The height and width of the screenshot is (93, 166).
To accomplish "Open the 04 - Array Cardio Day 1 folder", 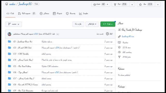I will coord(23,60).
